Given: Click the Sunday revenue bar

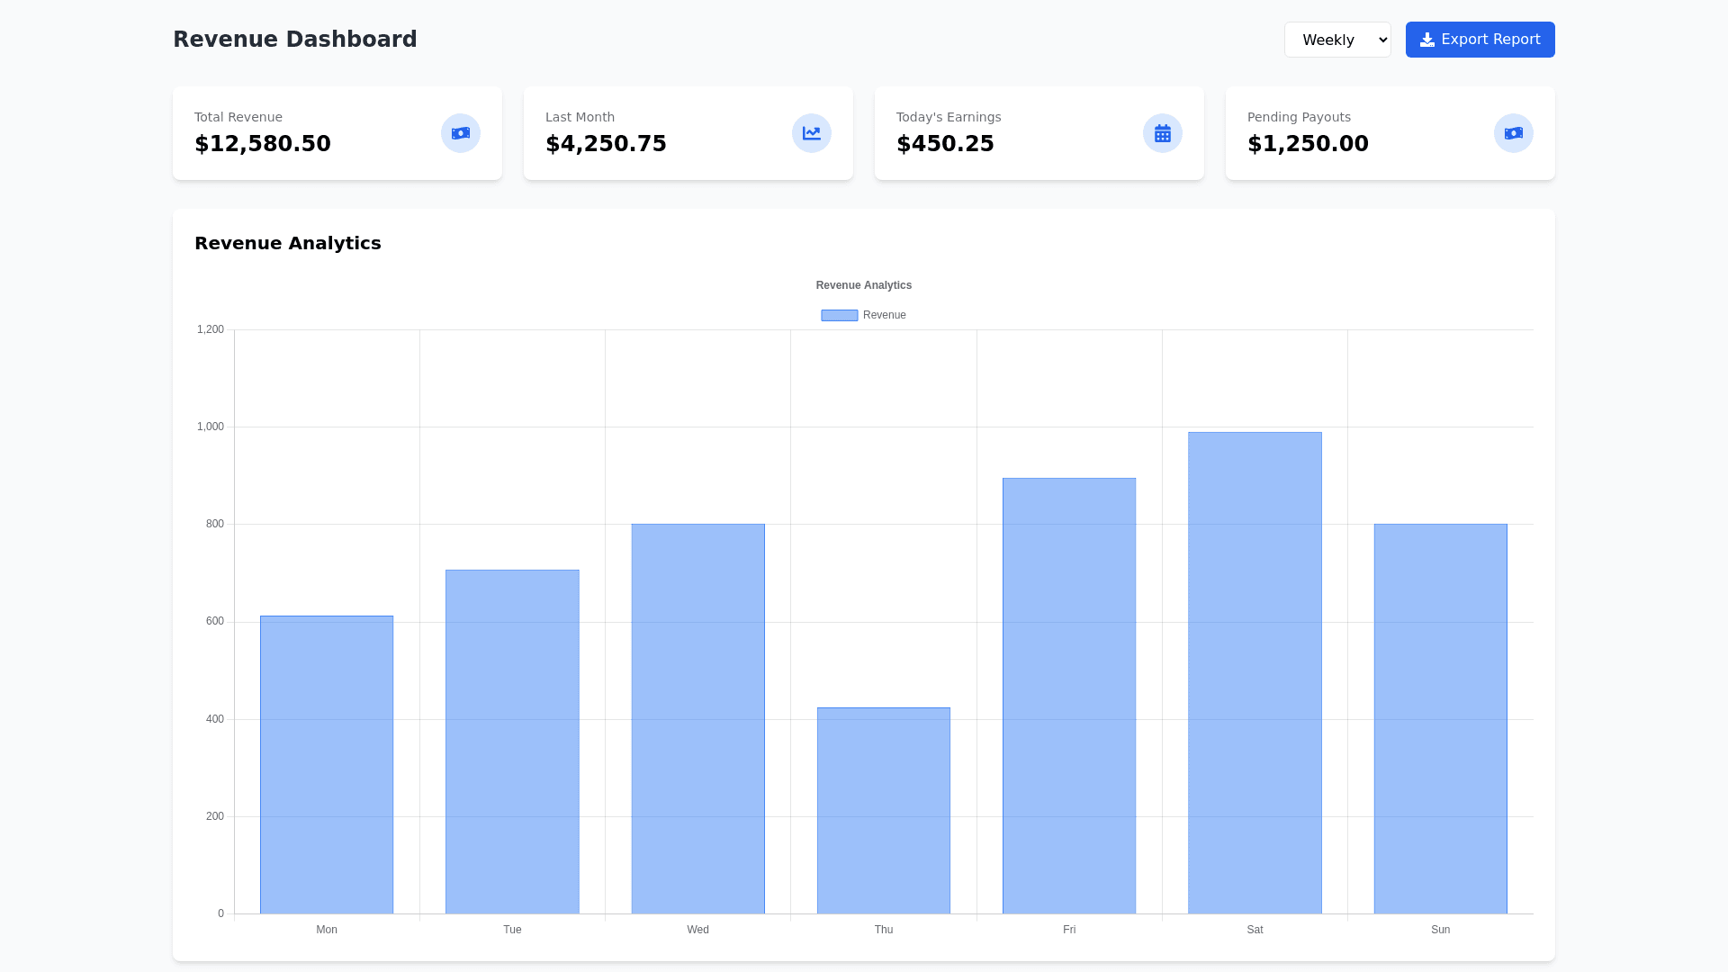Looking at the screenshot, I should [x=1440, y=720].
